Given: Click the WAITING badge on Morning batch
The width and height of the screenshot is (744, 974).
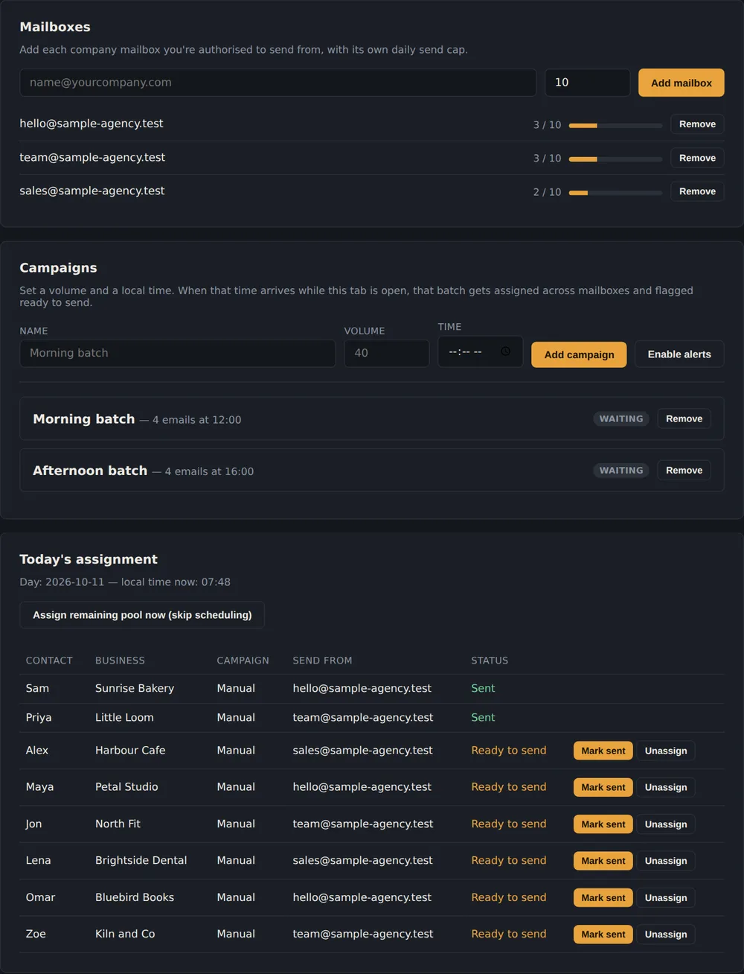Looking at the screenshot, I should 621,418.
